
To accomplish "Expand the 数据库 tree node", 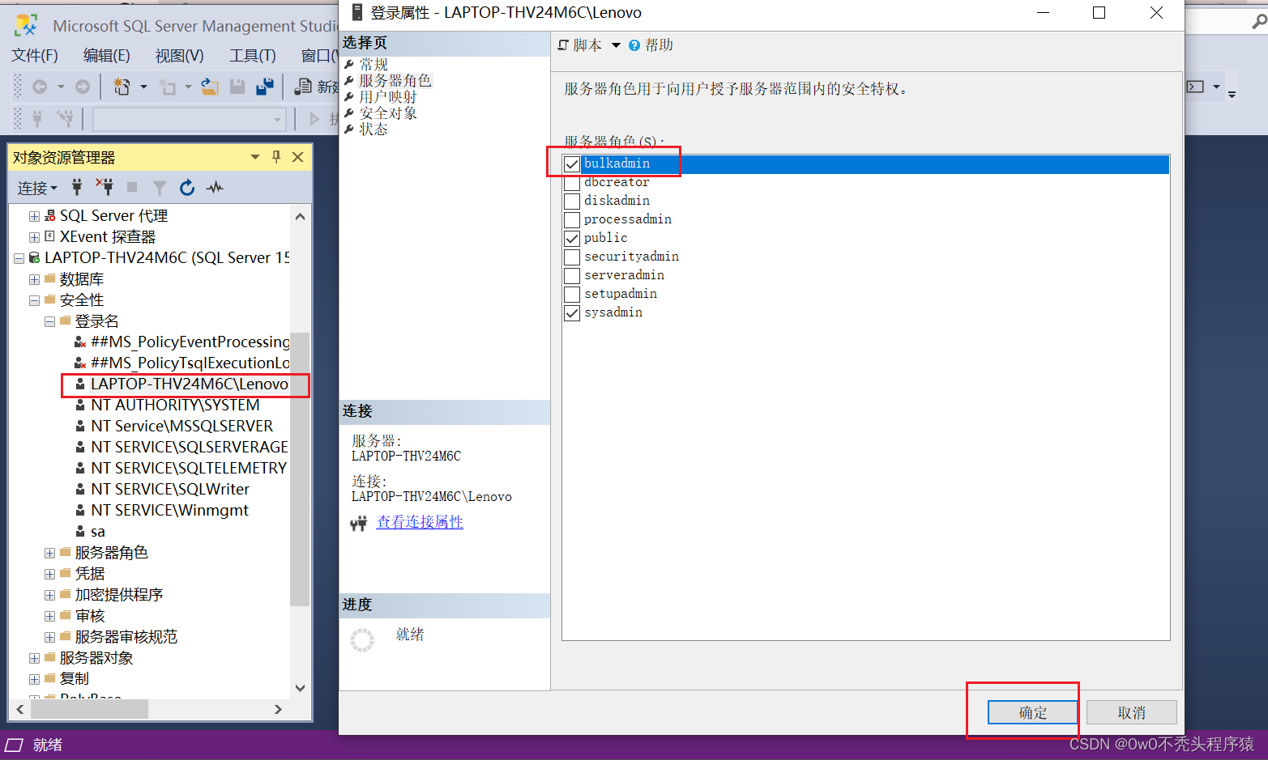I will click(x=34, y=279).
